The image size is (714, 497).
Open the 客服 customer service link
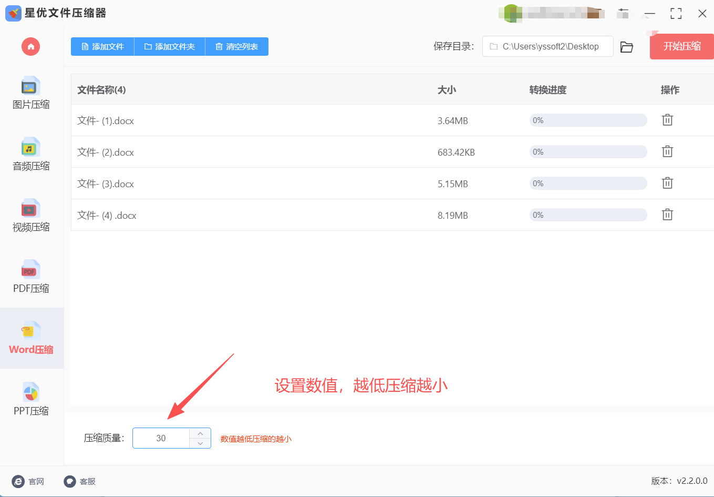(80, 481)
